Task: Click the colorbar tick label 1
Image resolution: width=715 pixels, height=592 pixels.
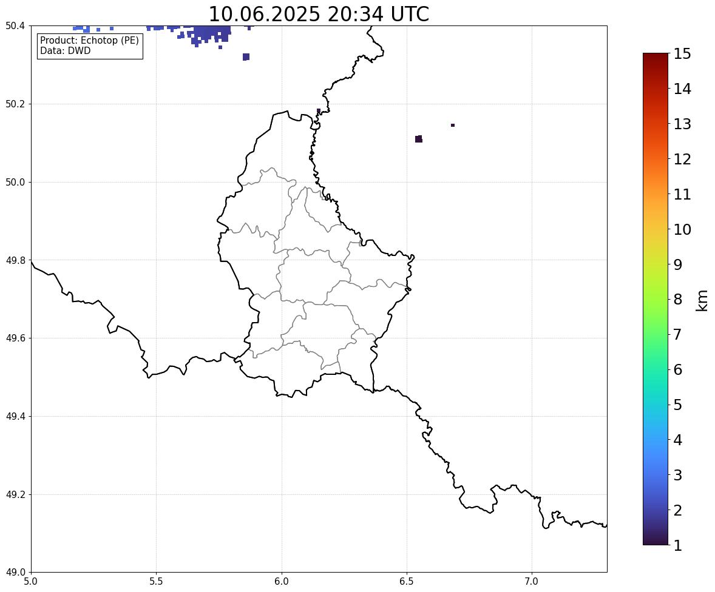Action: tap(678, 545)
